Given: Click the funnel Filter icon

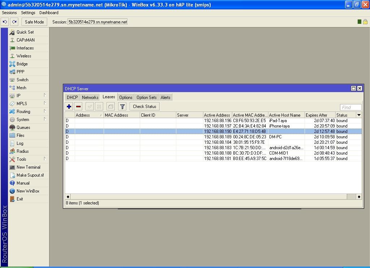Looking at the screenshot, I should pyautogui.click(x=122, y=107).
